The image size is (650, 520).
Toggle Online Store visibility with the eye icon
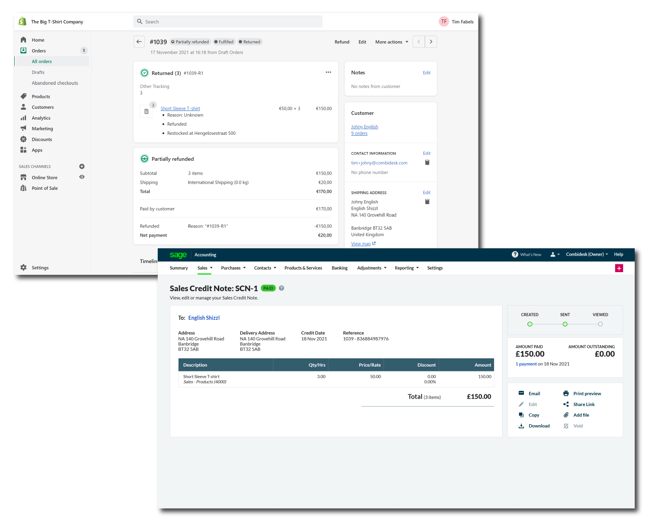[82, 177]
